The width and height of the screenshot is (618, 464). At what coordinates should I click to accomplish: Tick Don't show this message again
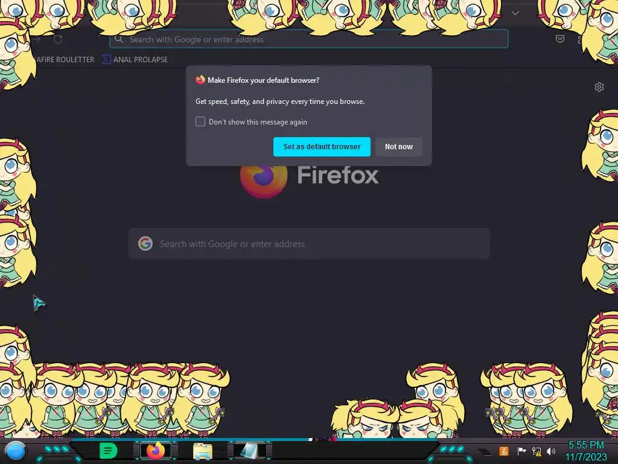[200, 121]
